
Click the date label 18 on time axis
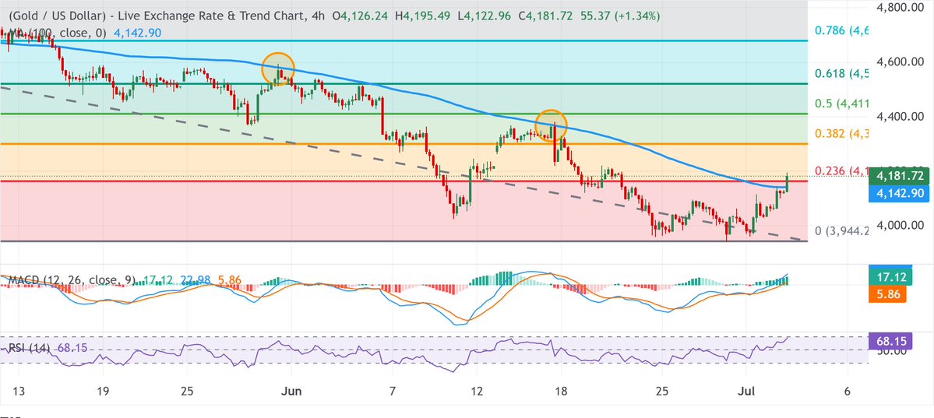560,392
